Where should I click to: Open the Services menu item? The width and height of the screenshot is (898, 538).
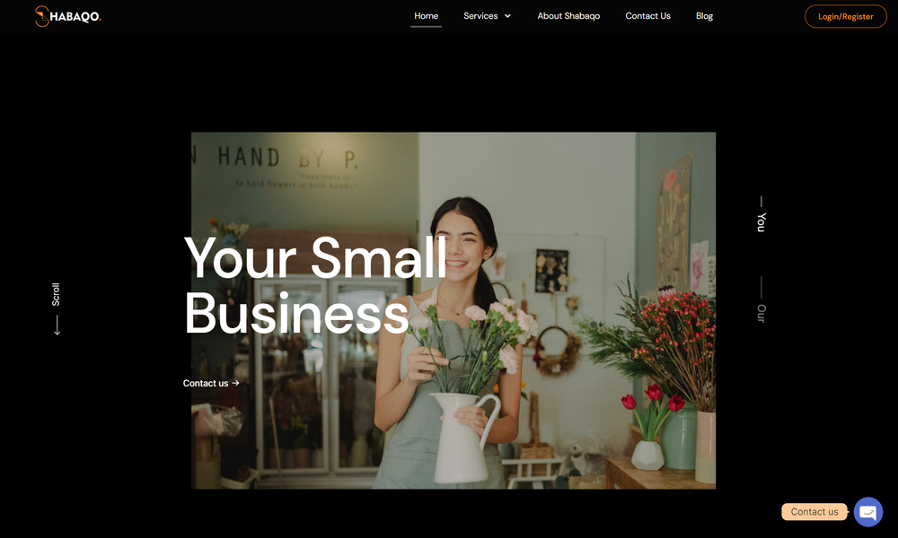pos(480,16)
